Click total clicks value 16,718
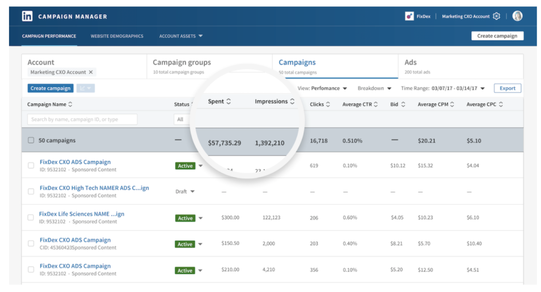The image size is (541, 292). pyautogui.click(x=319, y=141)
